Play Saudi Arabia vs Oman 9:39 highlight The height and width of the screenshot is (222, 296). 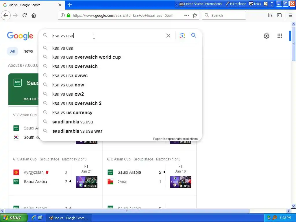(x=180, y=182)
